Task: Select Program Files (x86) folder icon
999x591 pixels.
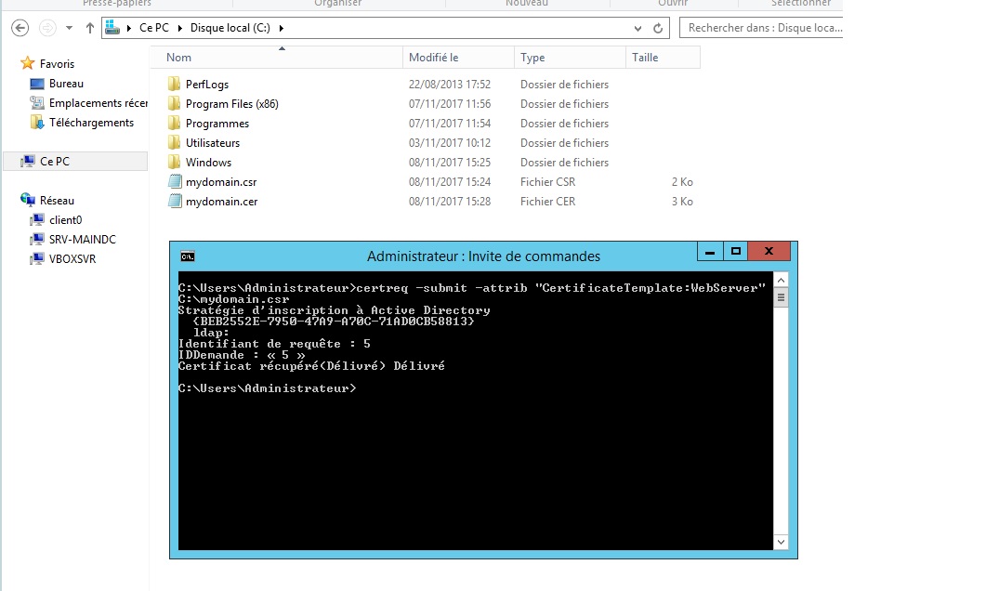Action: click(174, 103)
